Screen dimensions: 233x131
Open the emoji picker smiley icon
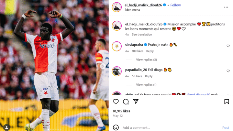[116, 127]
